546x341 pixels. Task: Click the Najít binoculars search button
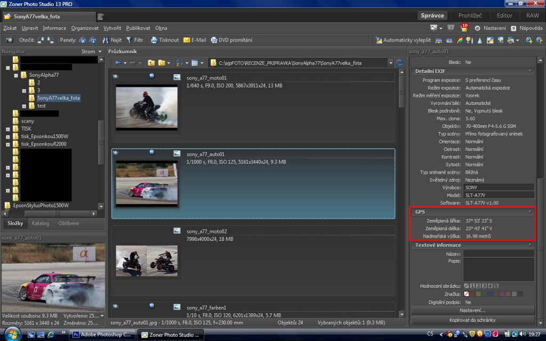coord(112,40)
